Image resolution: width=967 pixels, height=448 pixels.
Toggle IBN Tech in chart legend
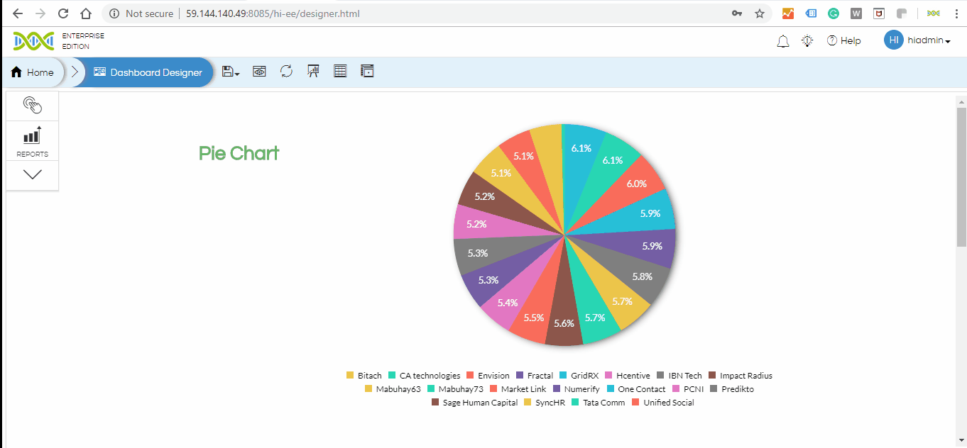point(679,376)
